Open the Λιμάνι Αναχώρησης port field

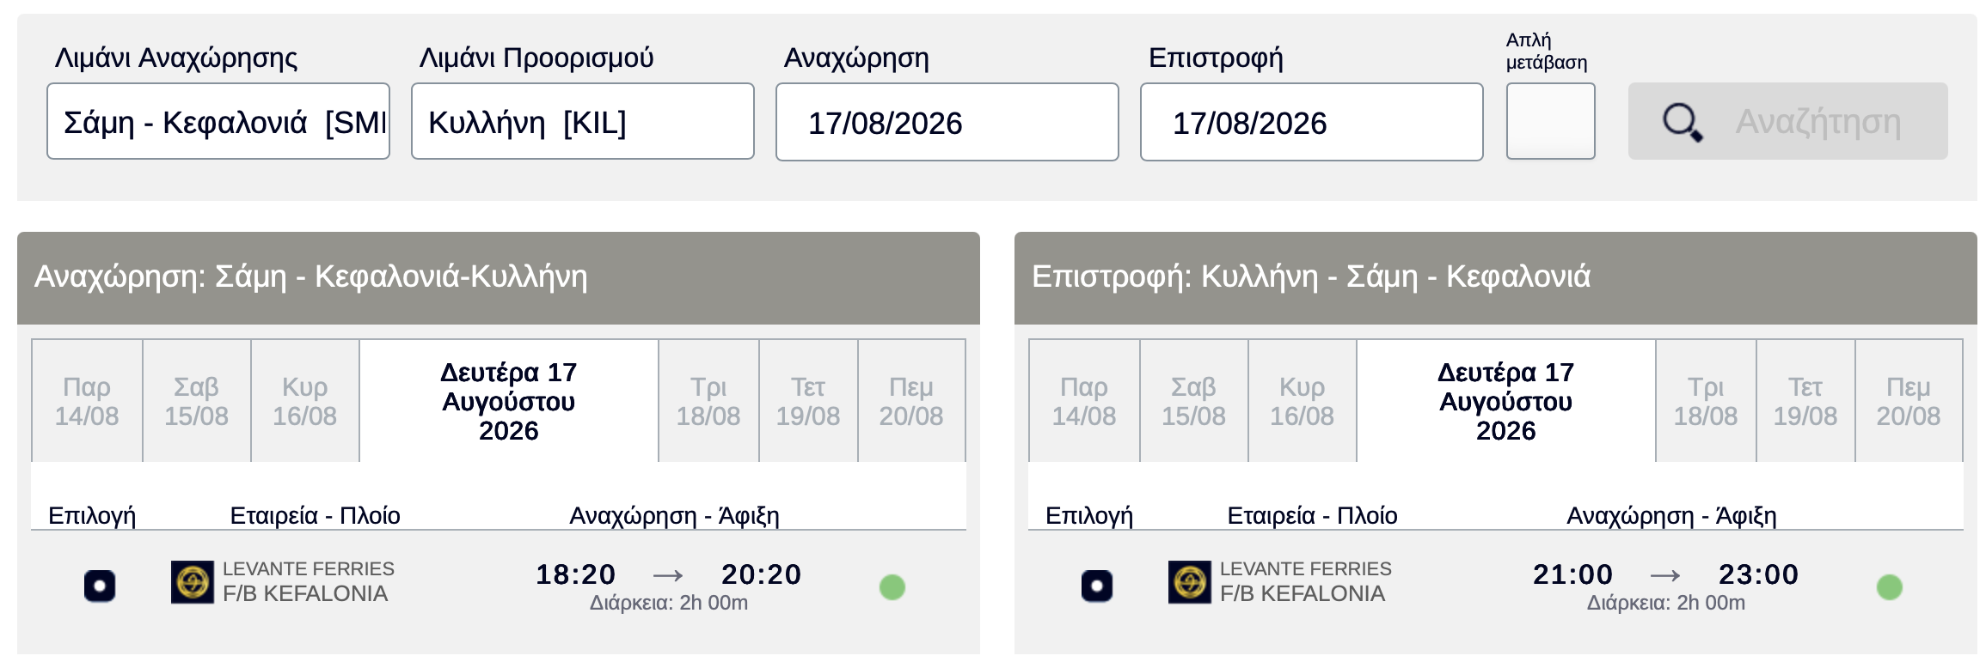[218, 121]
